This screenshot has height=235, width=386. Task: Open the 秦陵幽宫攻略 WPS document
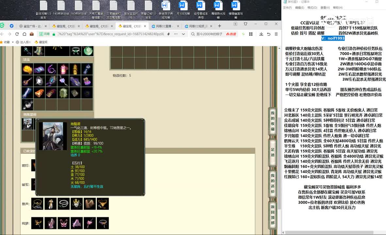235,9
